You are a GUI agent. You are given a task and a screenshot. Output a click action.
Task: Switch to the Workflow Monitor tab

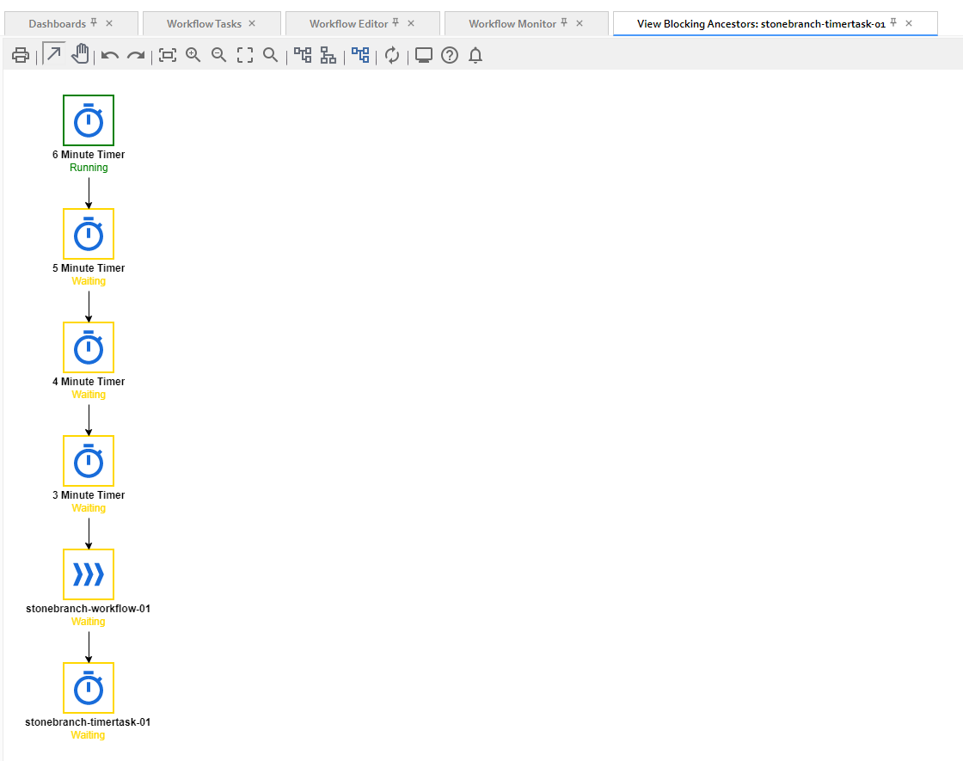click(x=512, y=24)
